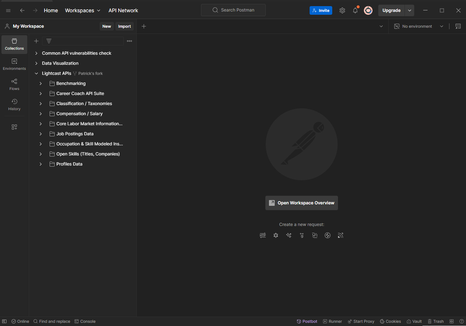Open the Trash
466x326 pixels.
coord(435,321)
